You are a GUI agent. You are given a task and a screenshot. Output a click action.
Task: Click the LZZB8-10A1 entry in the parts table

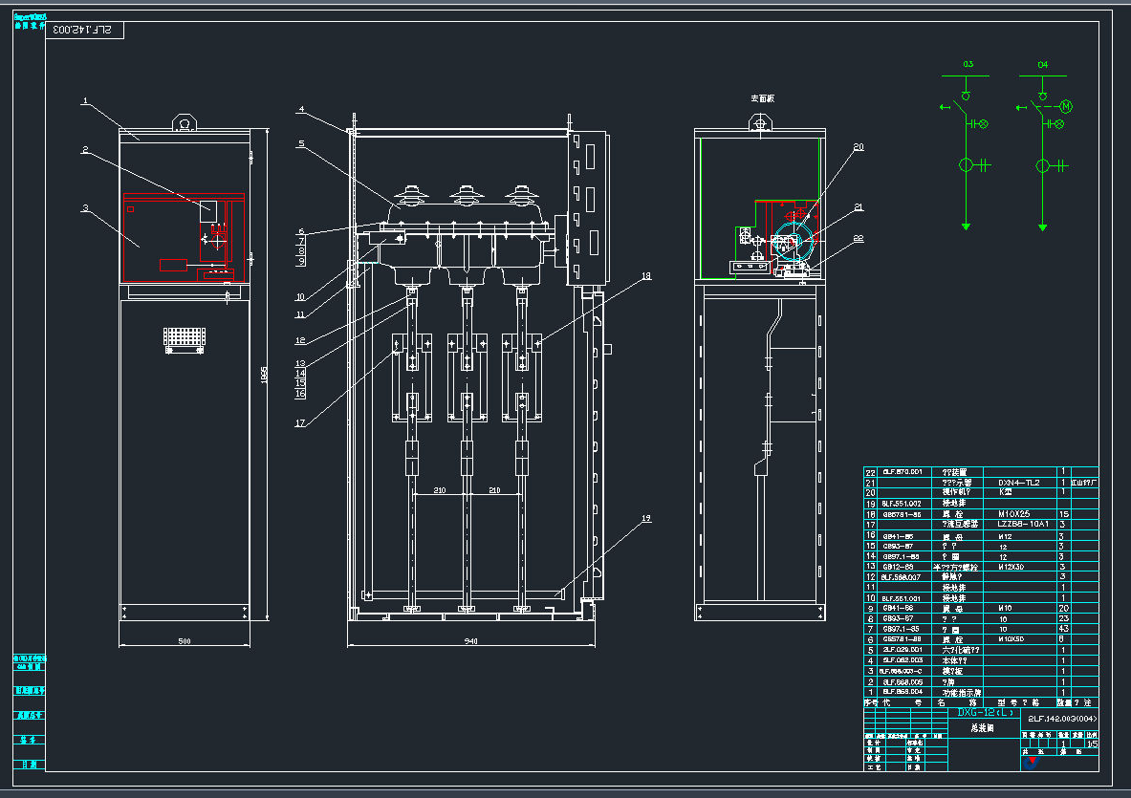[1023, 524]
